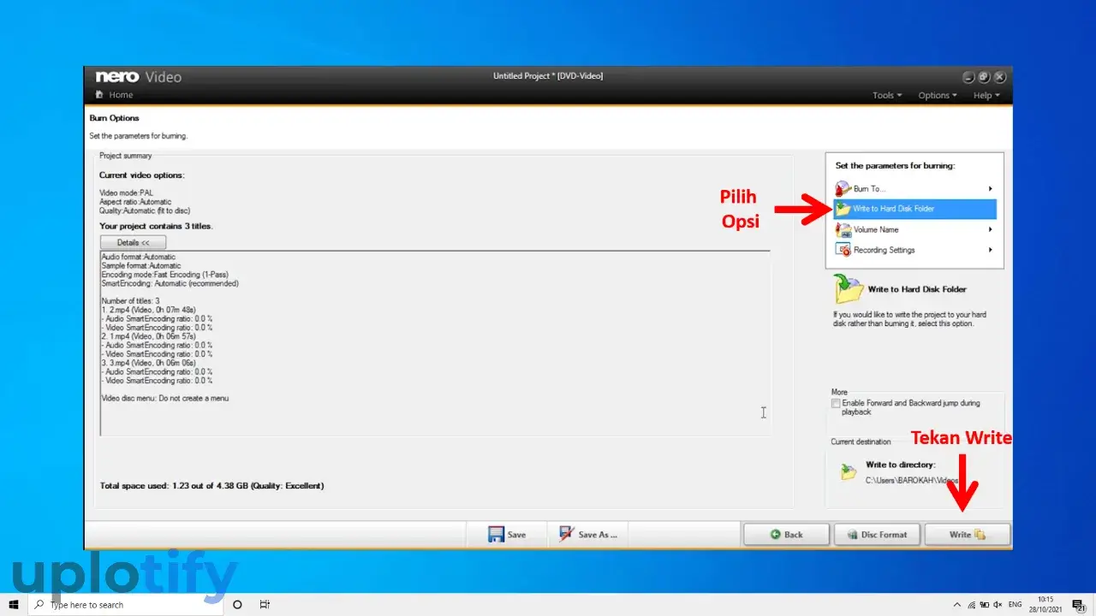Screen dimensions: 1096x616
Task: Click 'Number of titles: 3' line
Action: coord(130,301)
